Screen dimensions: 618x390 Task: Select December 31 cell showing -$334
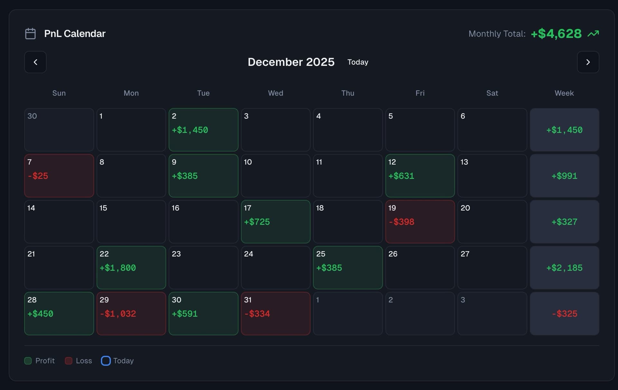pyautogui.click(x=276, y=313)
